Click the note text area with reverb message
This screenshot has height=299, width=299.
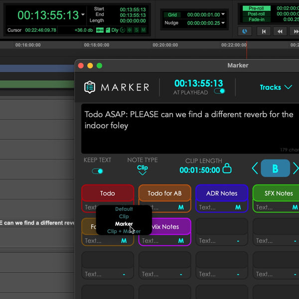tap(190, 129)
